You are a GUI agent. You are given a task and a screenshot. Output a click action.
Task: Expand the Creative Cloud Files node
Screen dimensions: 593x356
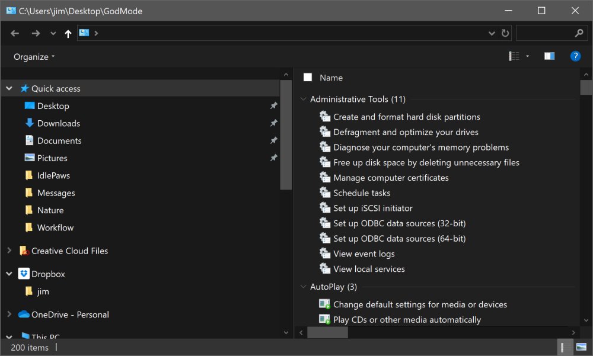pyautogui.click(x=9, y=251)
